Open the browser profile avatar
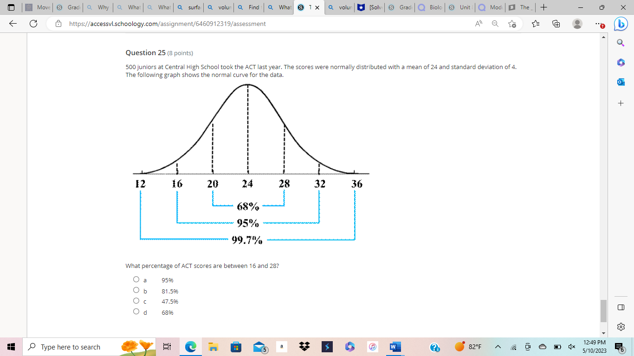The image size is (634, 356). [577, 24]
